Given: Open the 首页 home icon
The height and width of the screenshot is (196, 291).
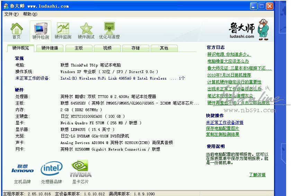Looking at the screenshot, I should point(17,31).
